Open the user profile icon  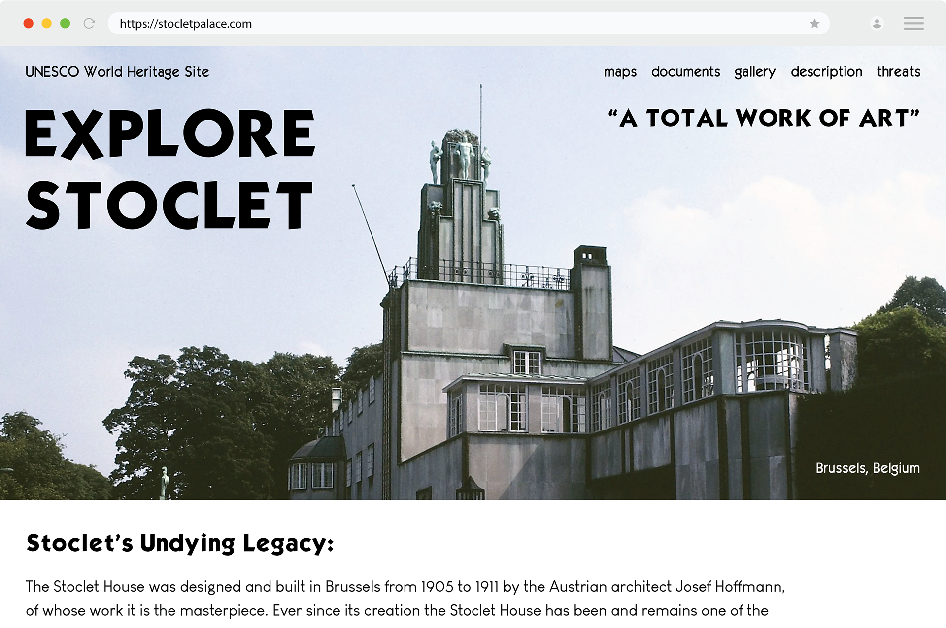click(x=877, y=23)
